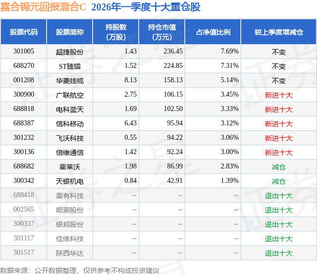Click stock code 300337
This screenshot has width=317, height=275.
24,223
